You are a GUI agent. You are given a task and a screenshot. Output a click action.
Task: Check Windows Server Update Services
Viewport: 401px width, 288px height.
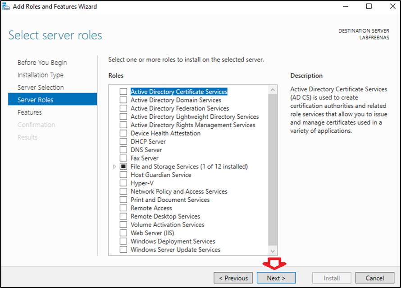pyautogui.click(x=123, y=250)
